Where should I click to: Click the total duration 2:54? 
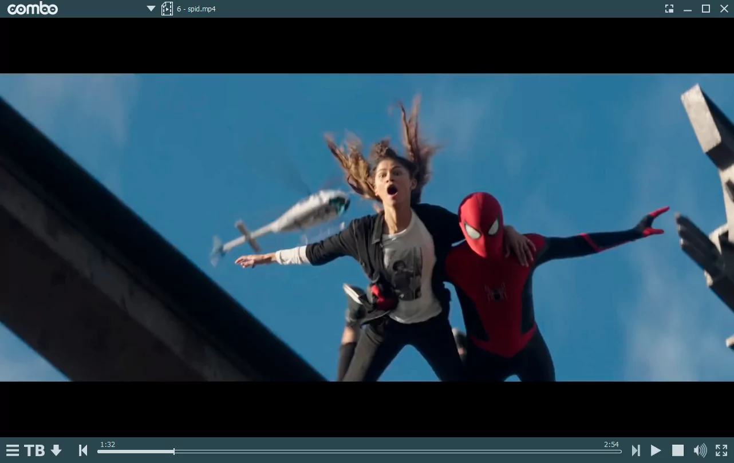click(611, 445)
